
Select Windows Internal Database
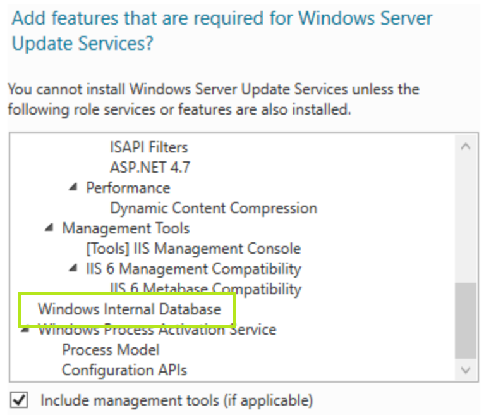tap(130, 309)
